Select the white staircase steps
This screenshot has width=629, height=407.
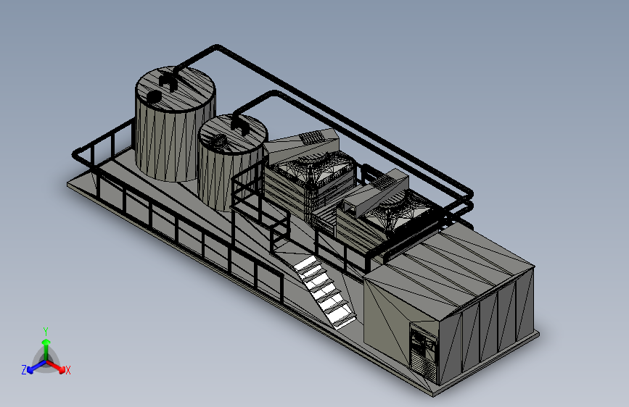point(325,293)
